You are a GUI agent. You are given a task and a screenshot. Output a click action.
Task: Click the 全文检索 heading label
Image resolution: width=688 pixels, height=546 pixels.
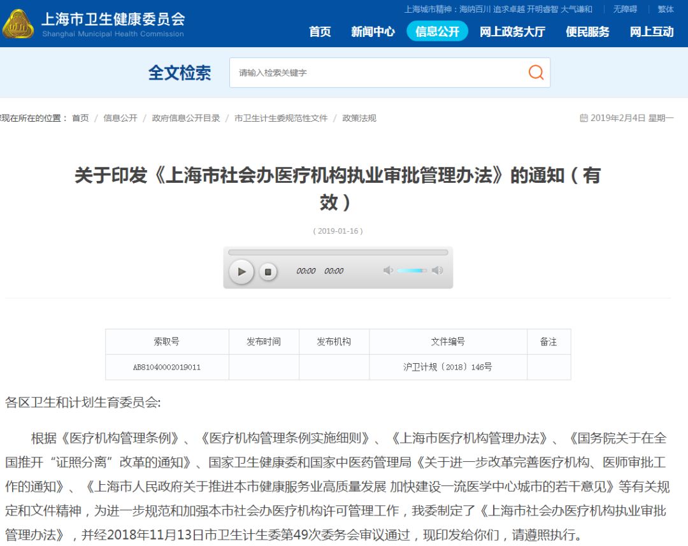(x=180, y=73)
